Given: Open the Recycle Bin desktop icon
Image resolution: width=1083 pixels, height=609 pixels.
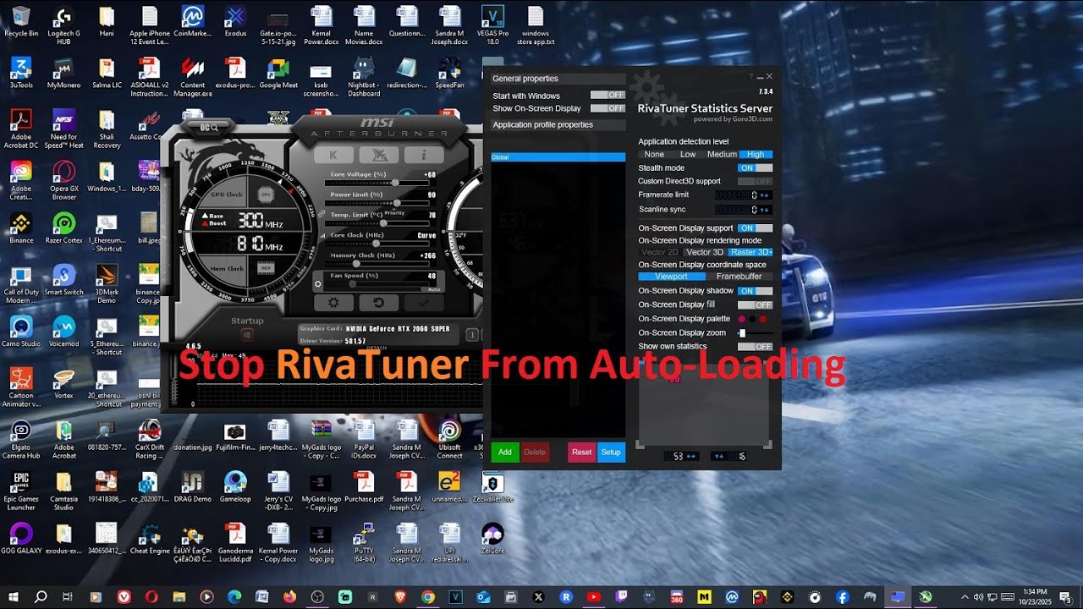Looking at the screenshot, I should (21, 22).
